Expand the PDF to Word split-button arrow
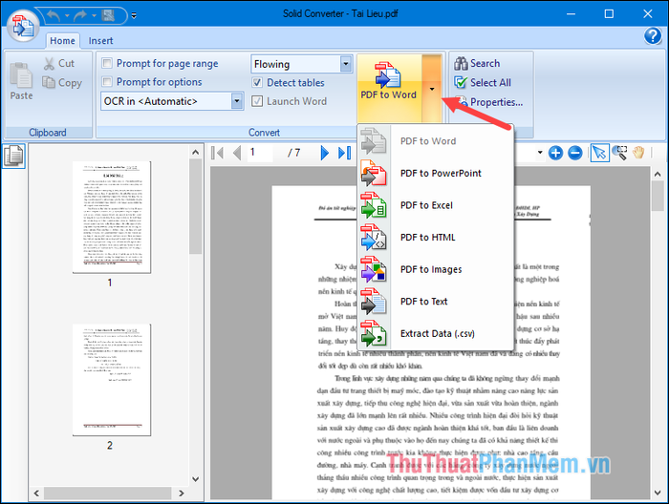 pyautogui.click(x=432, y=89)
